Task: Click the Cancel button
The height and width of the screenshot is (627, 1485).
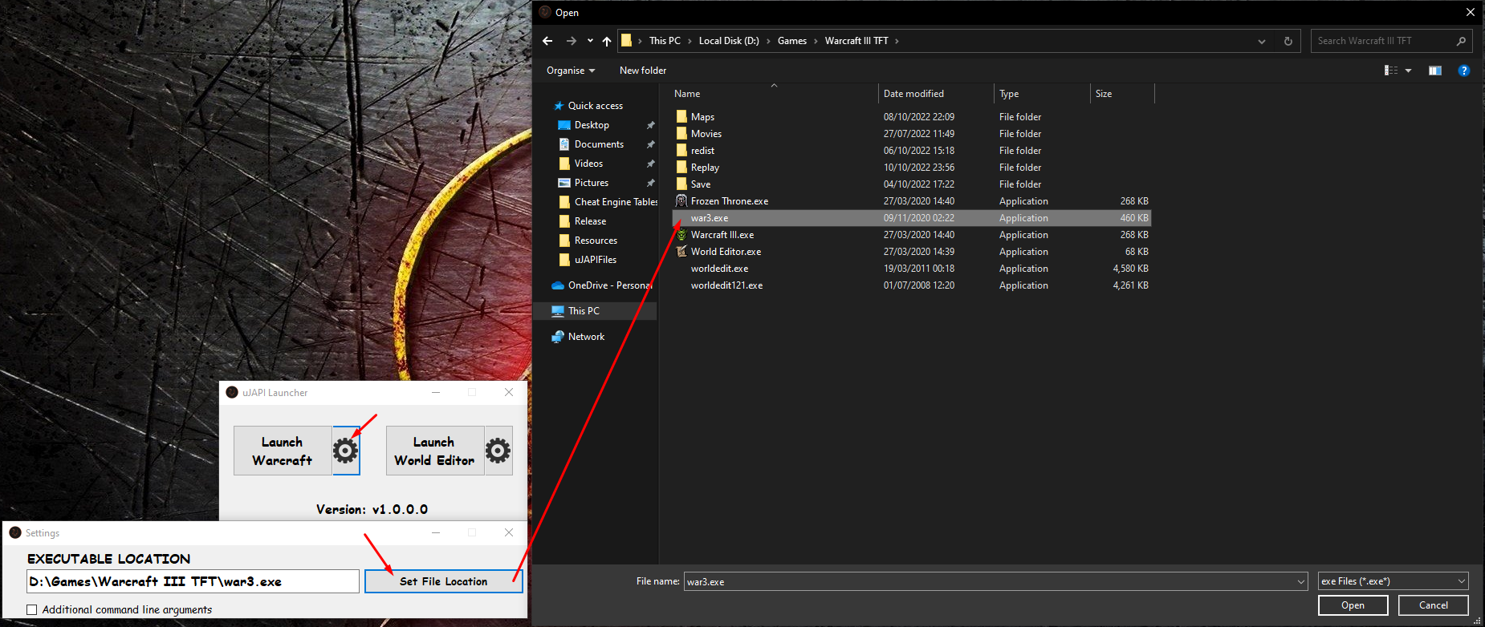Action: pyautogui.click(x=1433, y=605)
